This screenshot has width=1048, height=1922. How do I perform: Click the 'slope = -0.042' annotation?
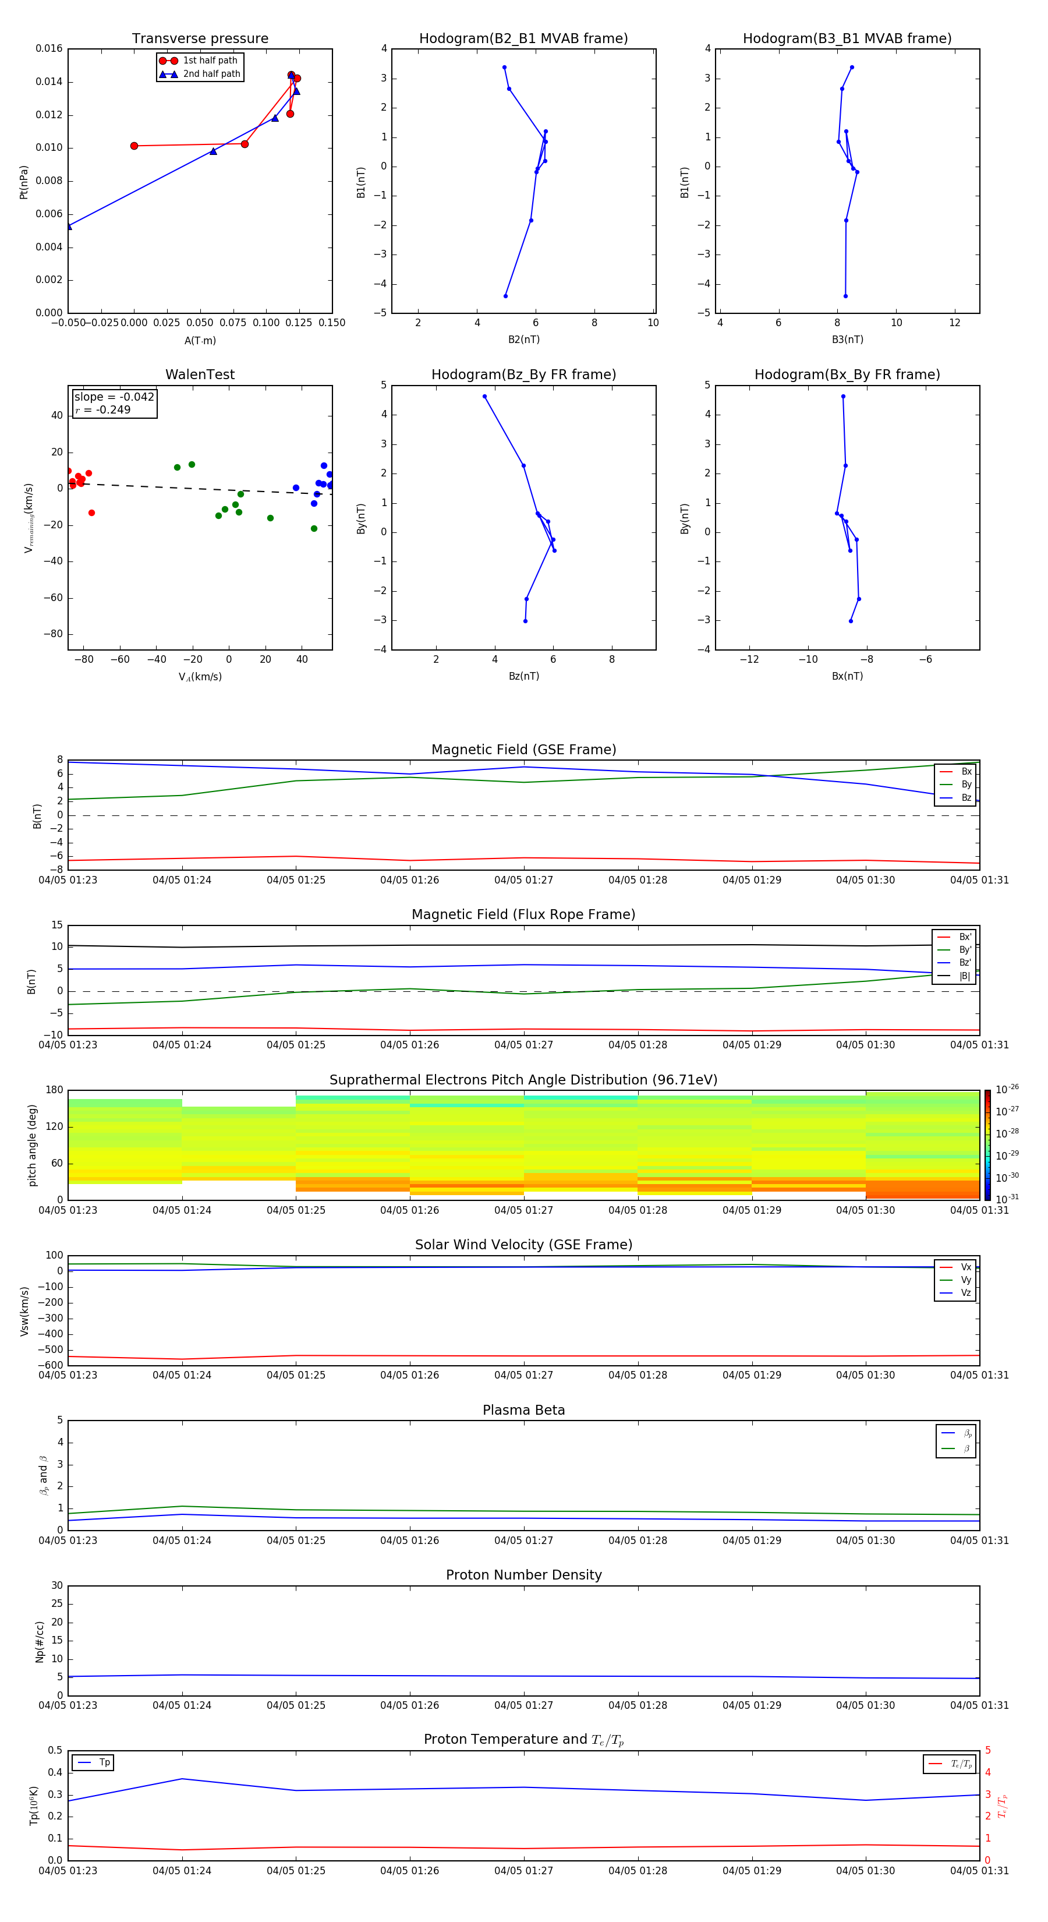click(114, 397)
